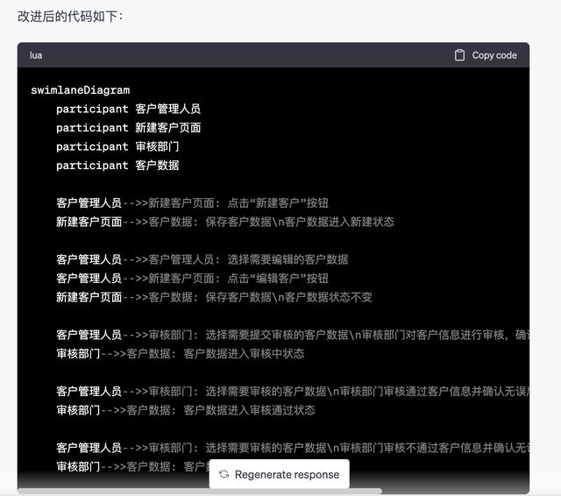Click the line ending 客户数据进入审核通过状态
This screenshot has height=496, width=561.
(x=185, y=410)
